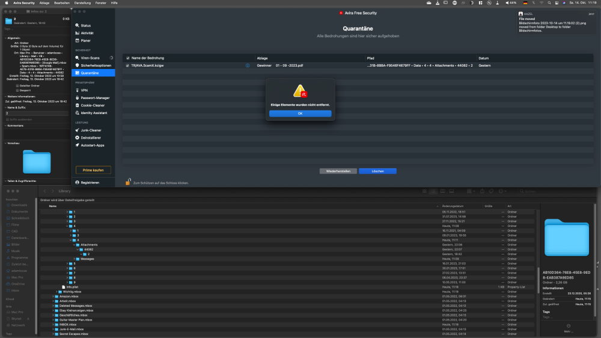Toggle the checkbox for TR/AVA.ScamX.kcigw

tap(127, 65)
